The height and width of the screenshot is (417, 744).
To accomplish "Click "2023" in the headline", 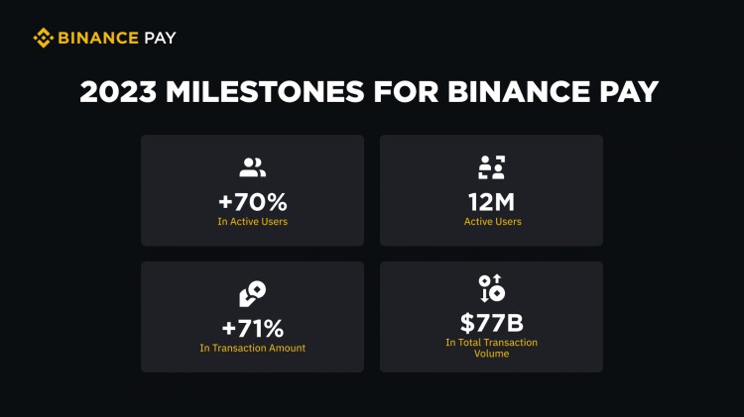I will 118,92.
